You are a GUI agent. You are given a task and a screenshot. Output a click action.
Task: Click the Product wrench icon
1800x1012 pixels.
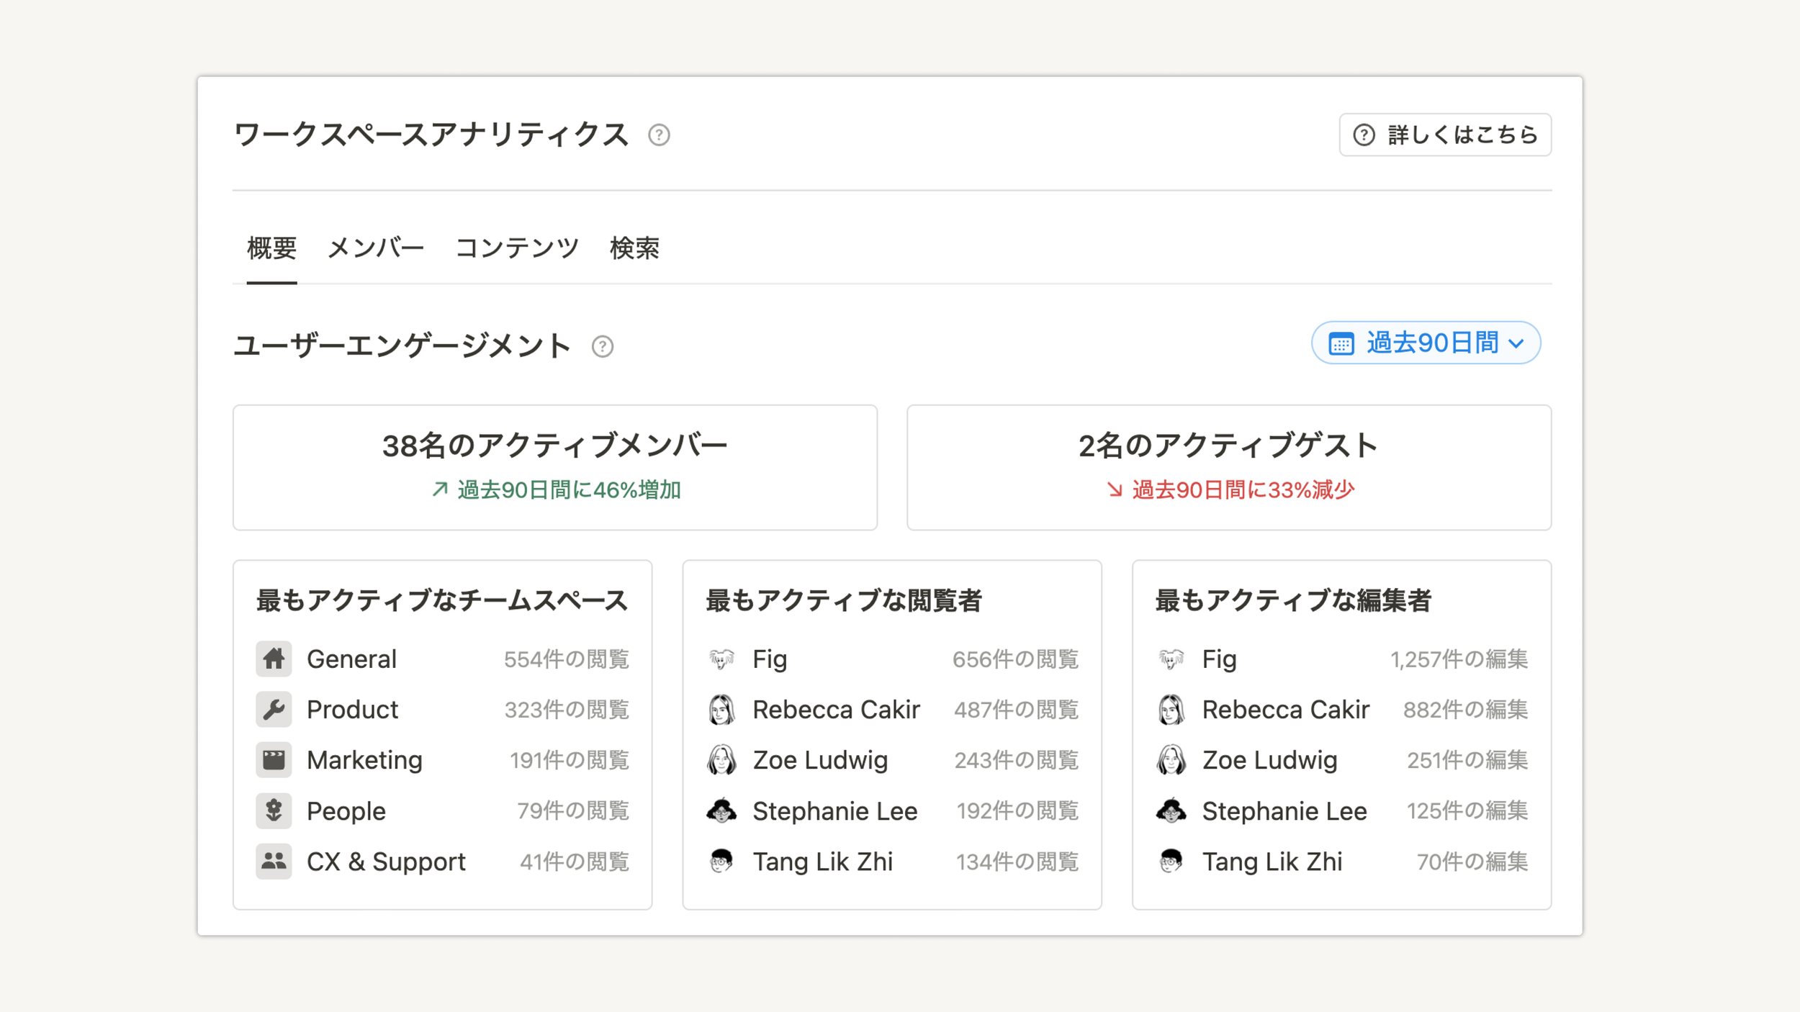point(274,710)
